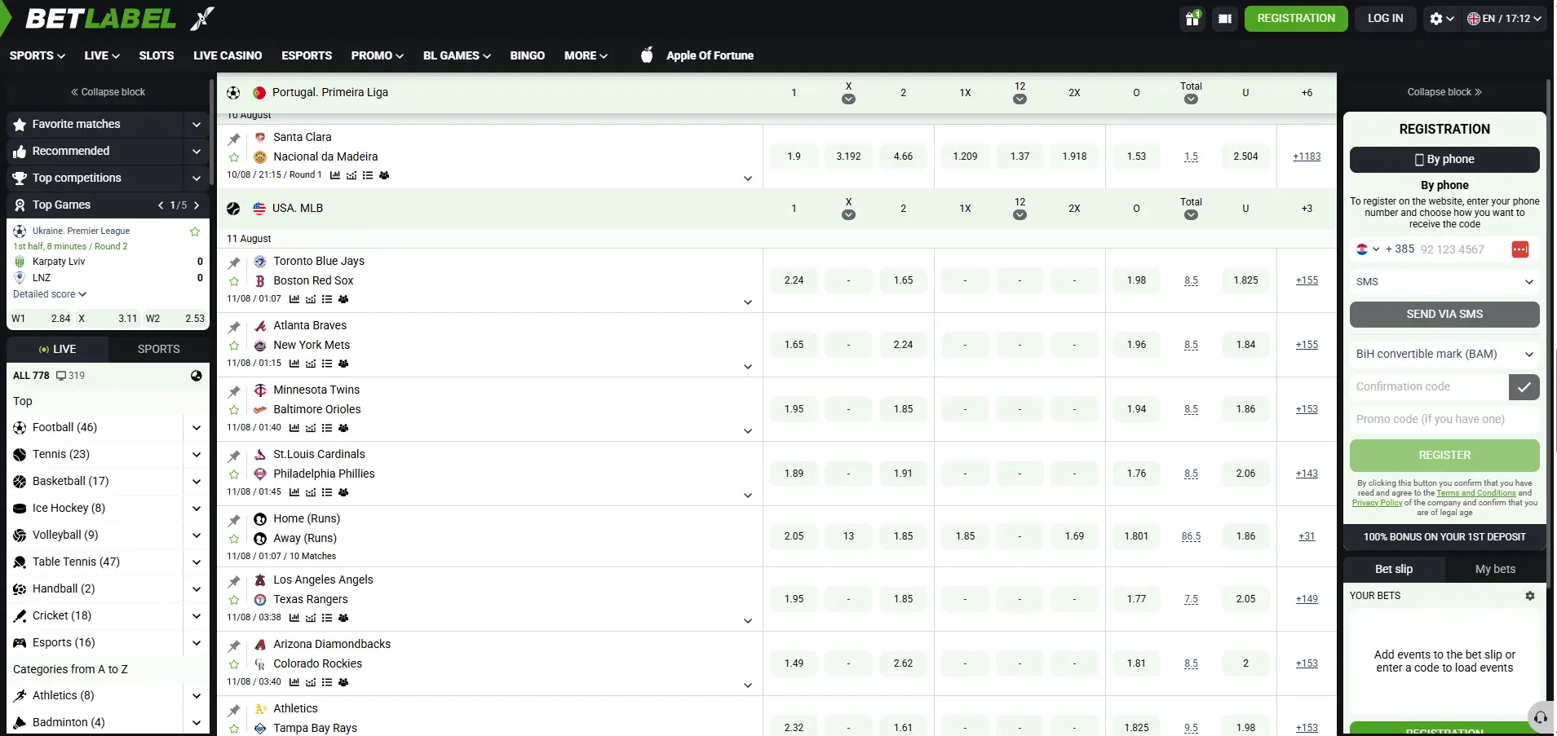Show next Top Games slide arrow
Viewport: 1557px width, 736px height.
197,205
